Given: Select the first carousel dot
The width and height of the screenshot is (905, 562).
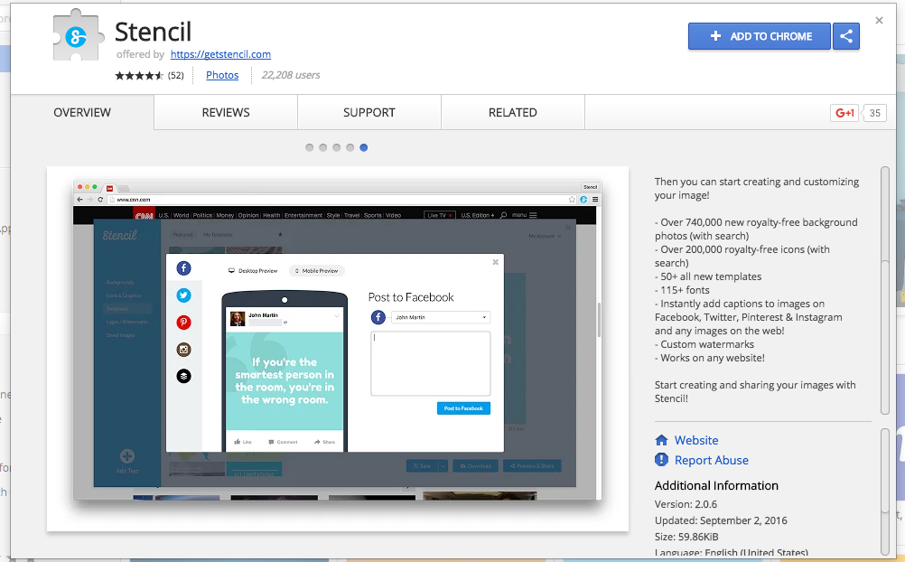Looking at the screenshot, I should coord(310,147).
